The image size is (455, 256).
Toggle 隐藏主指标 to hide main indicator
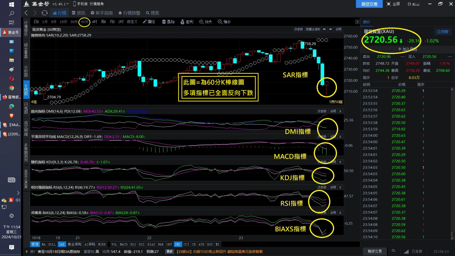click(313, 29)
